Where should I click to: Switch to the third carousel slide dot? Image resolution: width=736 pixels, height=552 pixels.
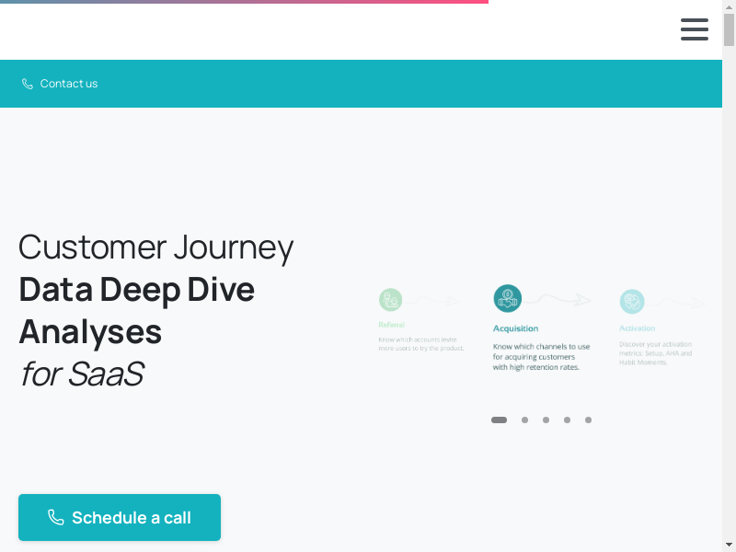pyautogui.click(x=546, y=420)
